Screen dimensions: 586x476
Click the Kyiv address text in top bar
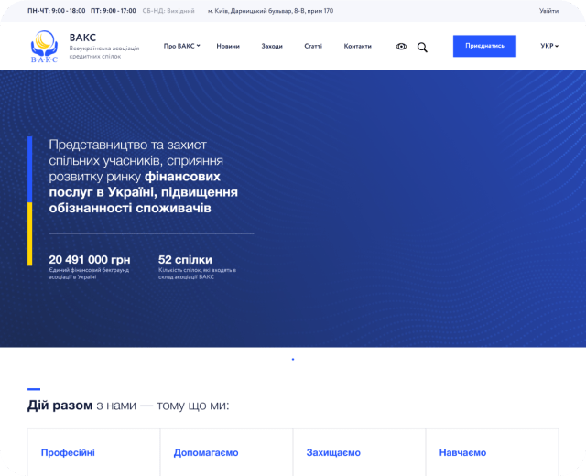click(x=270, y=11)
